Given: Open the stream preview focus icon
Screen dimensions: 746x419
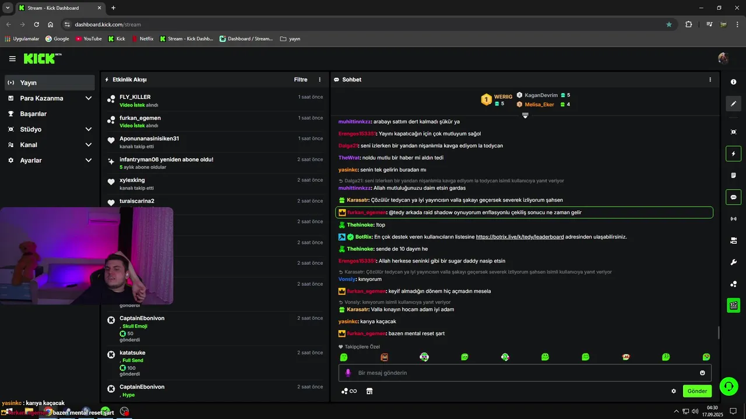Looking at the screenshot, I should 734,132.
